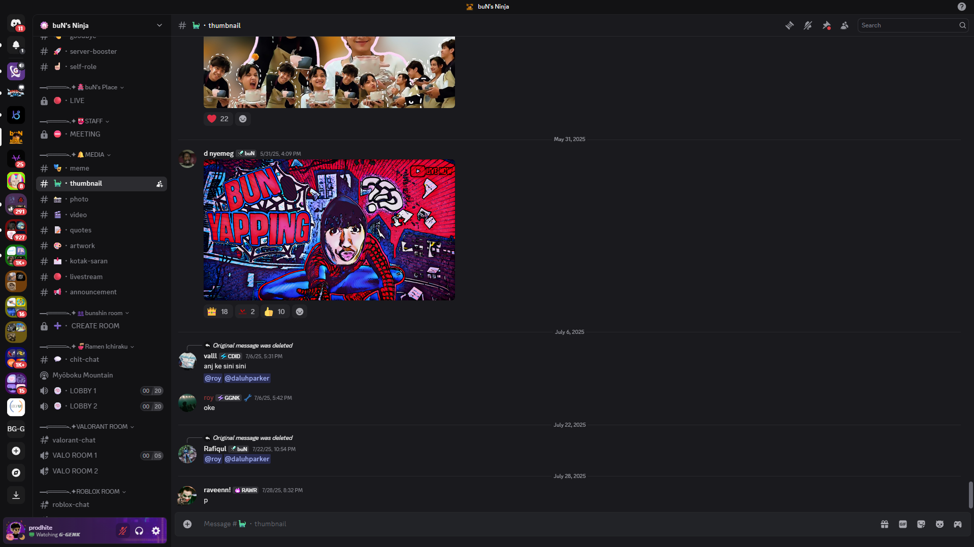Image resolution: width=974 pixels, height=547 pixels.
Task: Toggle the crown reaction with 18
Action: point(218,312)
